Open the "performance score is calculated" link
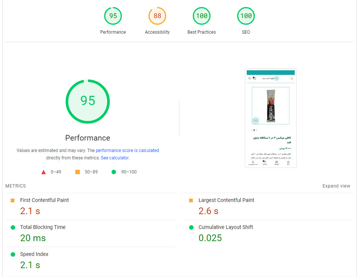 pos(127,151)
